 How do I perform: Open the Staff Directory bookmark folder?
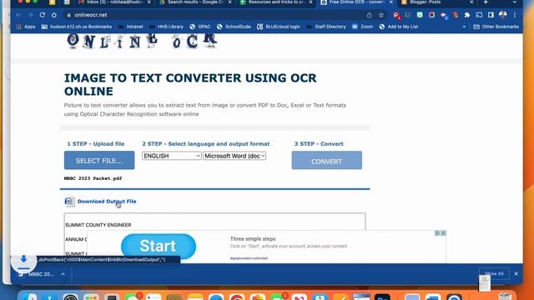click(326, 27)
